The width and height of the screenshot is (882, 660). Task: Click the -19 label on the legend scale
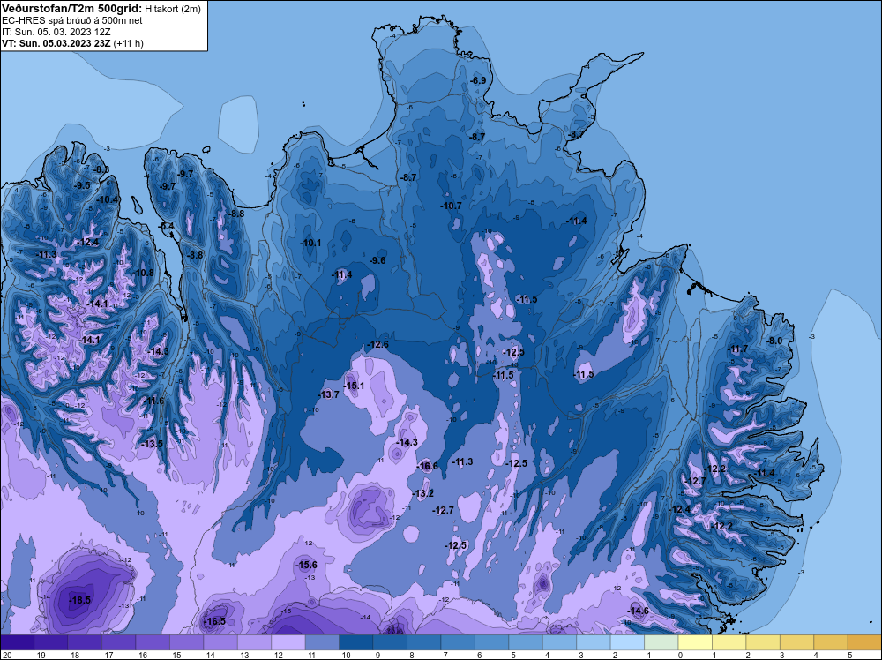[x=40, y=655]
